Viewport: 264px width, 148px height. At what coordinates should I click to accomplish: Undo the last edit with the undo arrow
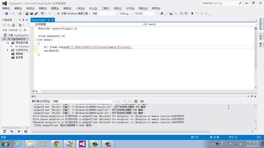42,14
